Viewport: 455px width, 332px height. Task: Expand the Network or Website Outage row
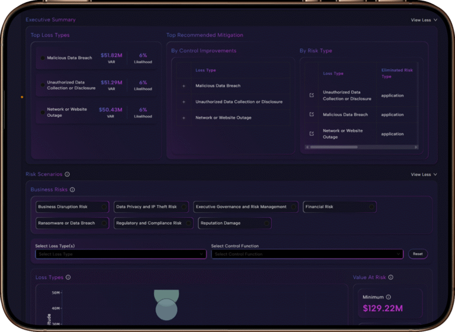click(x=184, y=118)
